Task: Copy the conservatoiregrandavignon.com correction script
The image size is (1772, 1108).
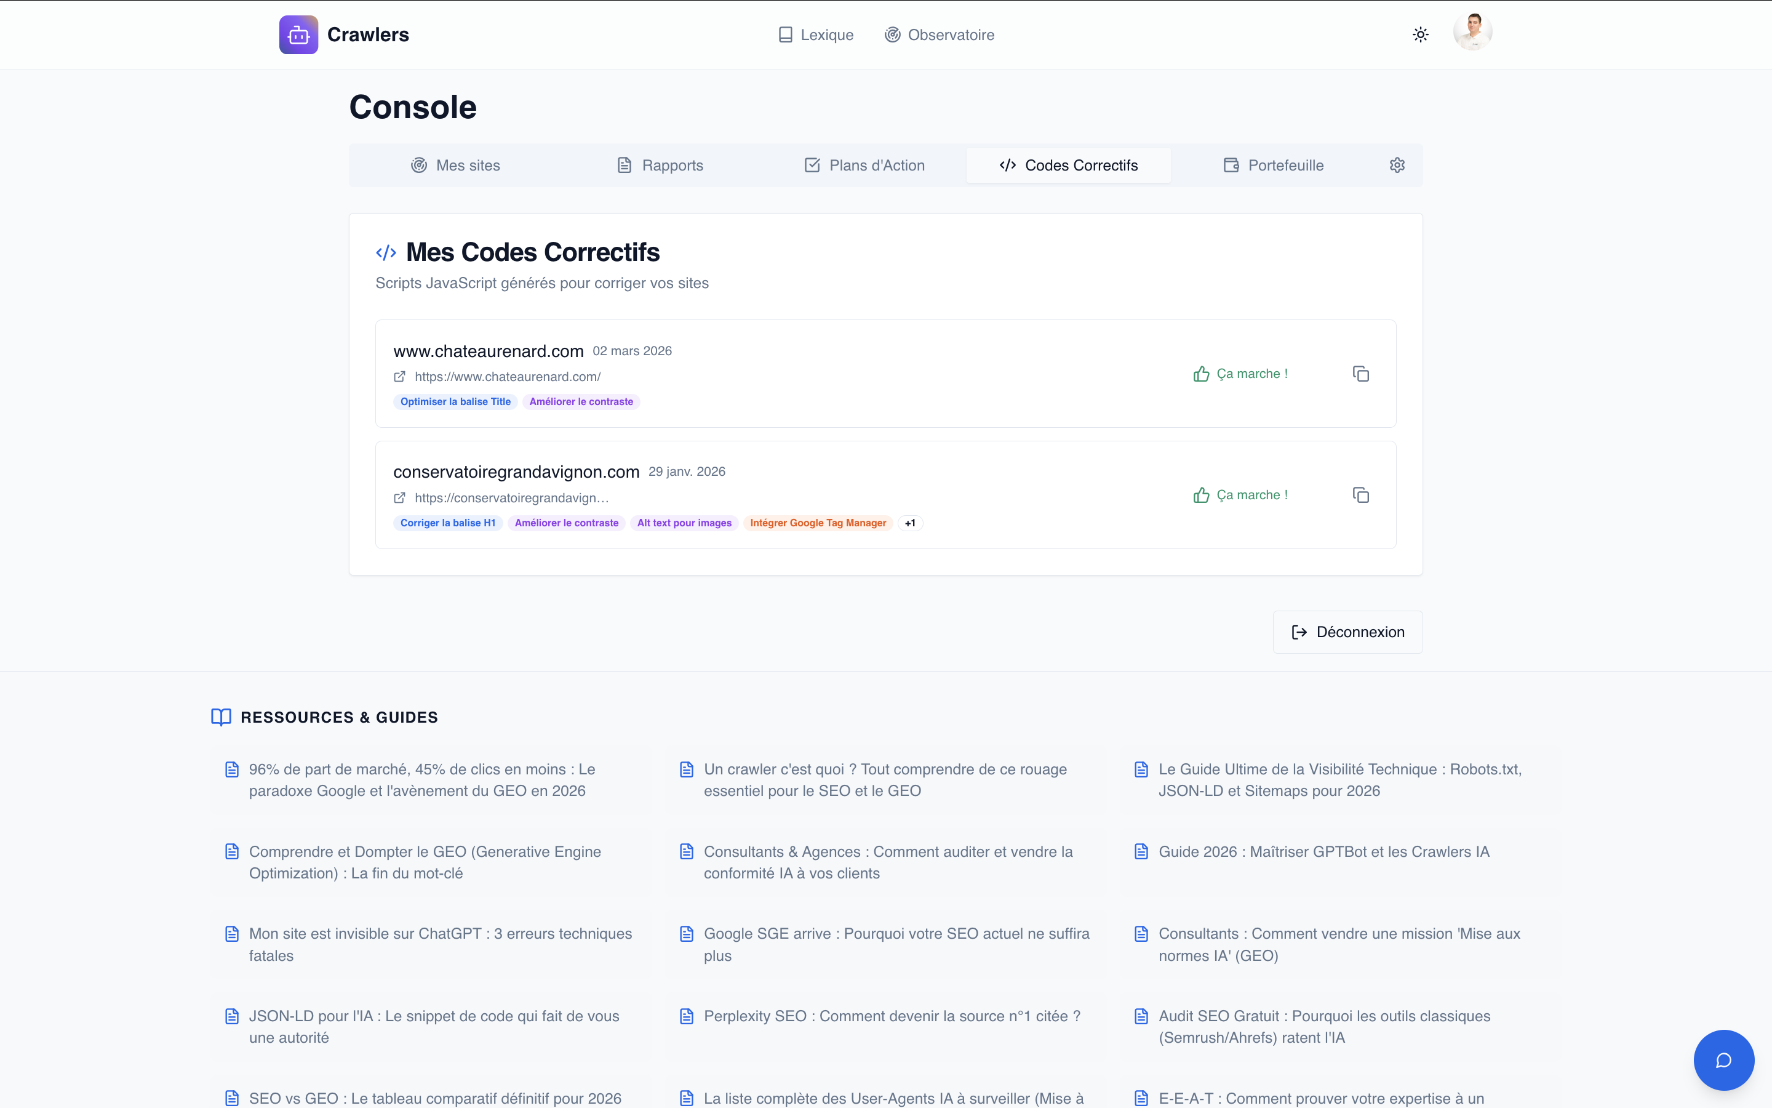Action: point(1360,495)
